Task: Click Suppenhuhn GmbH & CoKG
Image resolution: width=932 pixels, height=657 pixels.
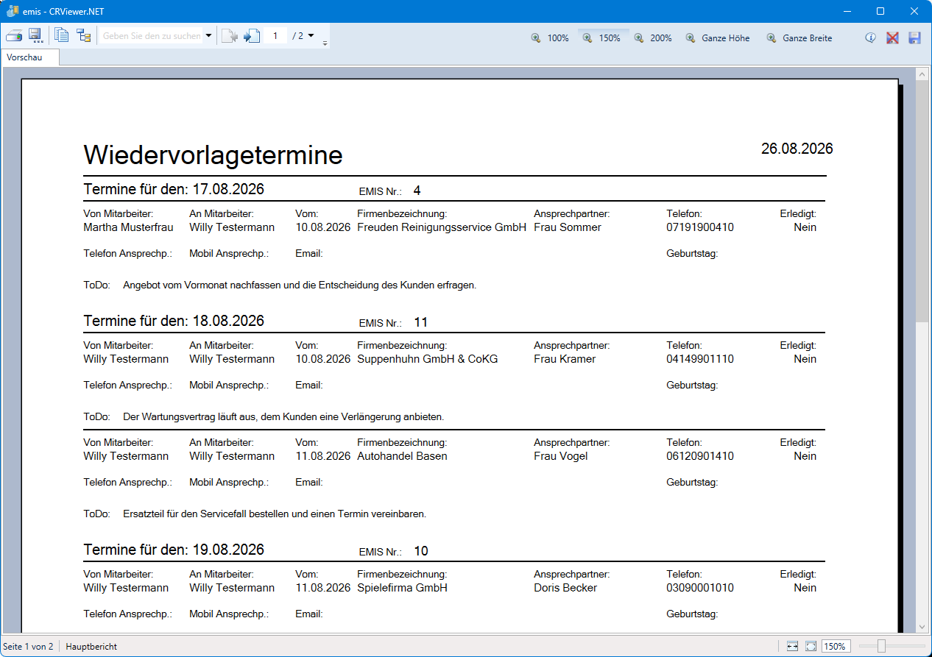Action: click(x=428, y=359)
